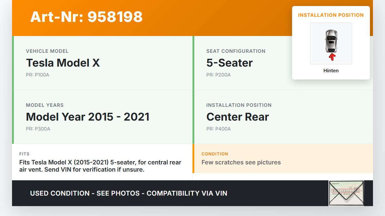Select 'Model Year 2015 - 2021' text

(88, 117)
